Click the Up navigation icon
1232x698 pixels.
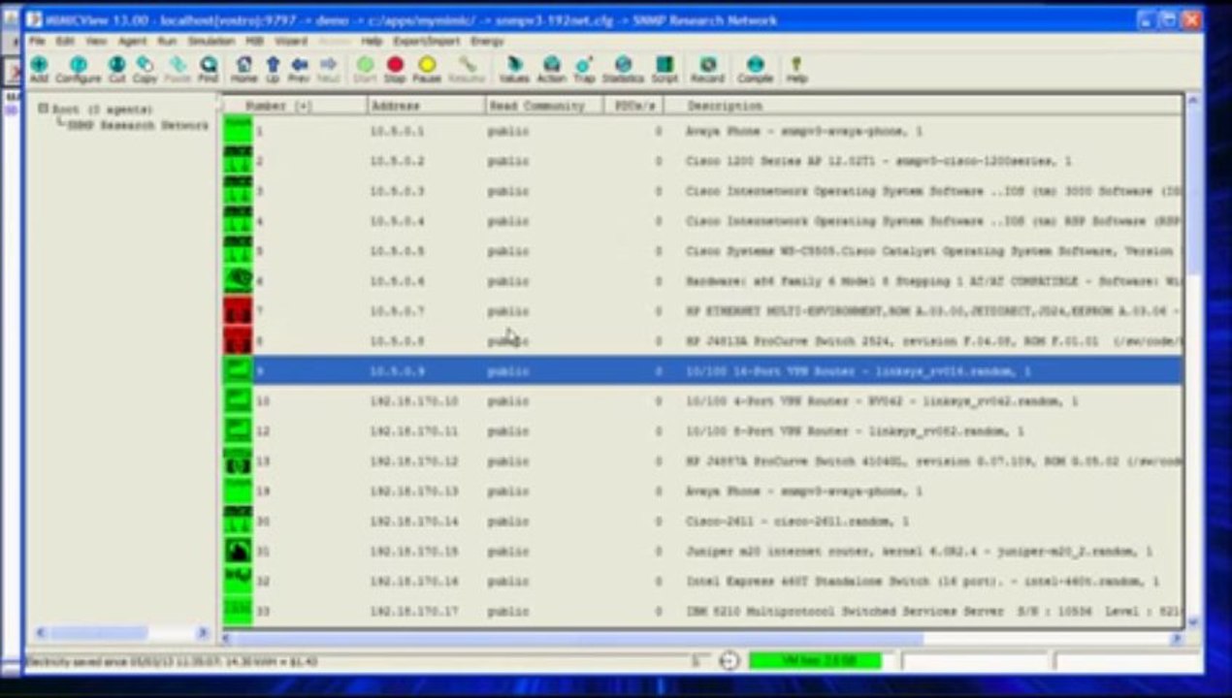[273, 69]
